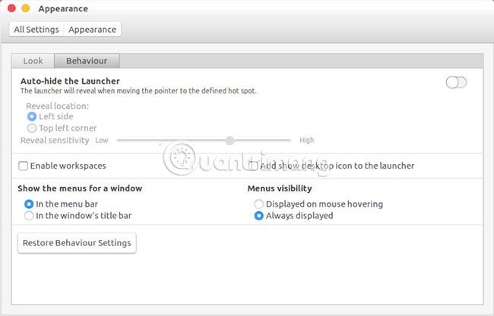Switch to the Behaviour tab

point(87,61)
